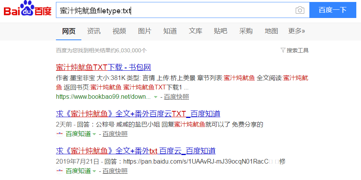Select the 网页 tab
Screen dimensions: 361x180
(68, 31)
